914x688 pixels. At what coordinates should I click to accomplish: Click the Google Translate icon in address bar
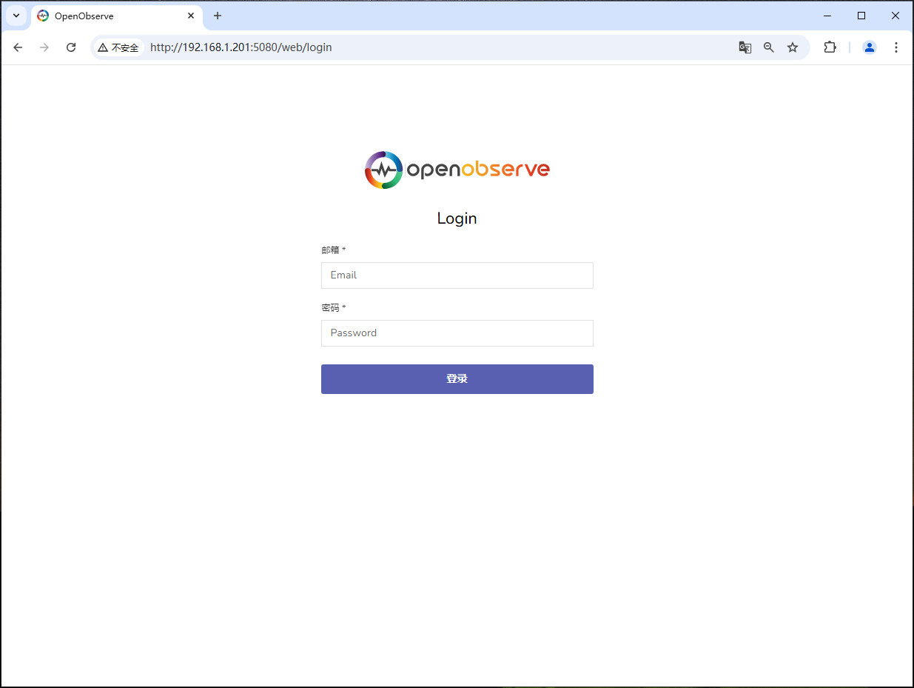click(x=745, y=47)
